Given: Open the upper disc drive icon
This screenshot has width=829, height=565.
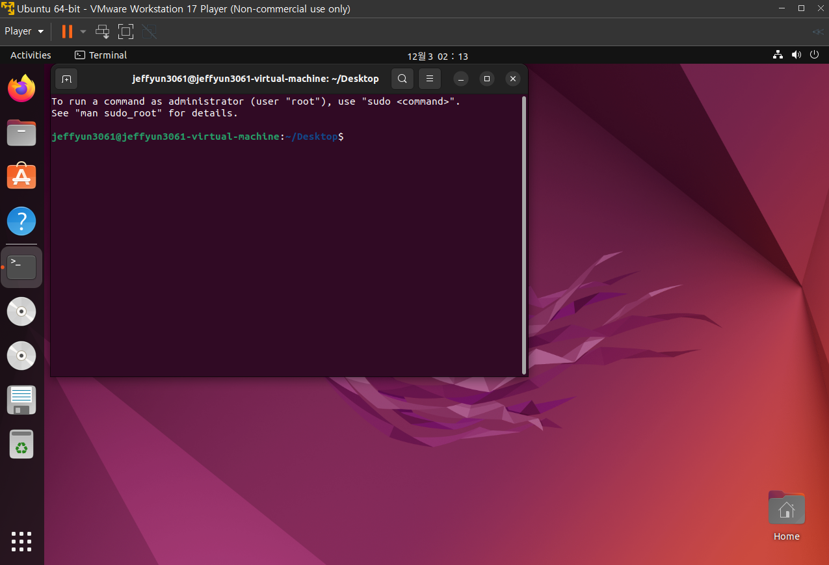Looking at the screenshot, I should click(x=21, y=311).
